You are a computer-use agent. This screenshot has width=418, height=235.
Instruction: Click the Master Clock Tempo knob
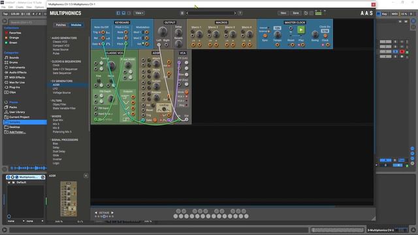(277, 35)
